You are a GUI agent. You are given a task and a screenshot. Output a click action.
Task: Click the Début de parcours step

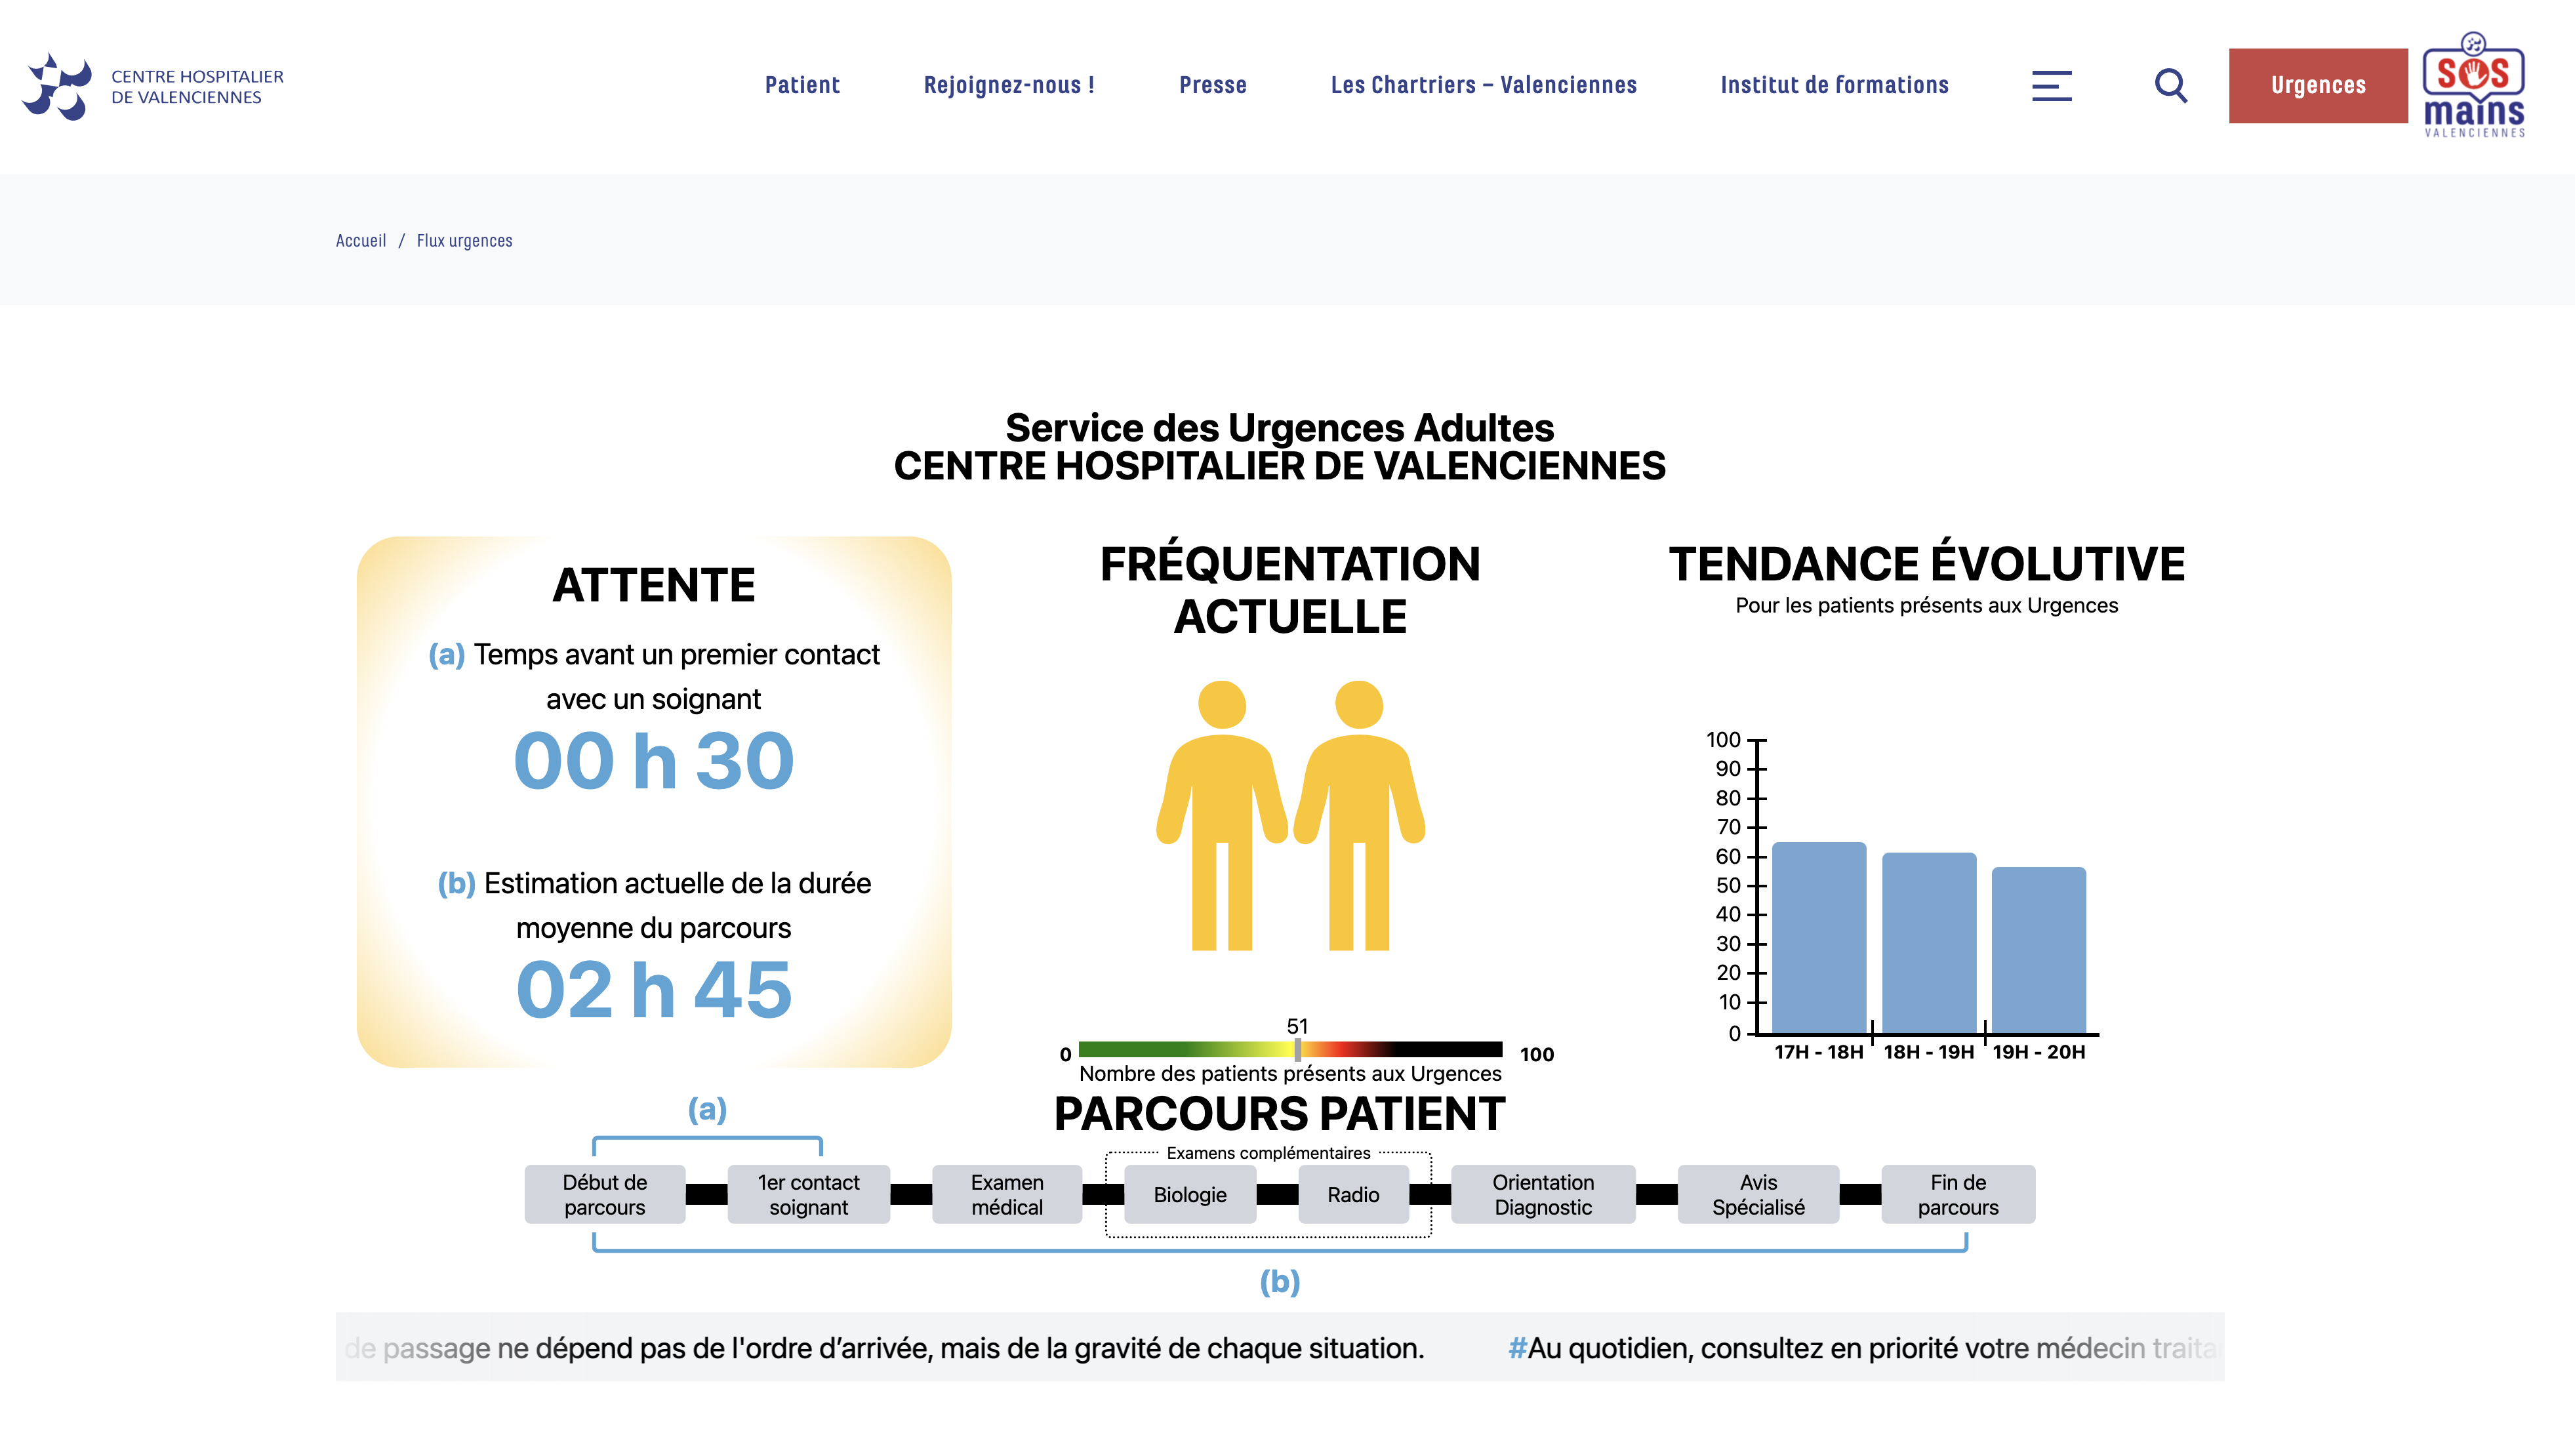point(604,1194)
